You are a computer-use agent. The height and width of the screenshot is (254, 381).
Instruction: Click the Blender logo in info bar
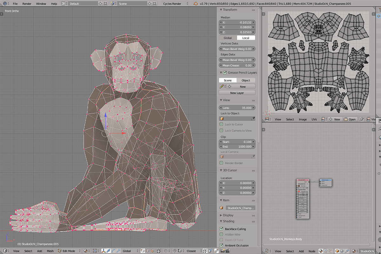[196, 3]
